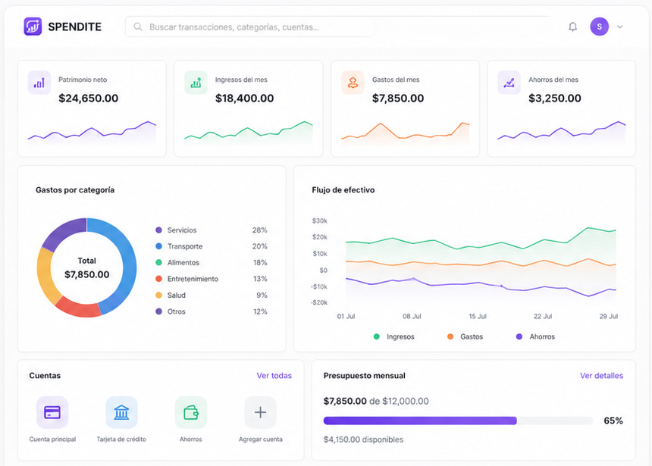
Task: Click the Cuentas heading
Action: coord(45,375)
